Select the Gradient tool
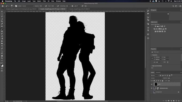The height and width of the screenshot is (102, 182). [x=2, y=39]
